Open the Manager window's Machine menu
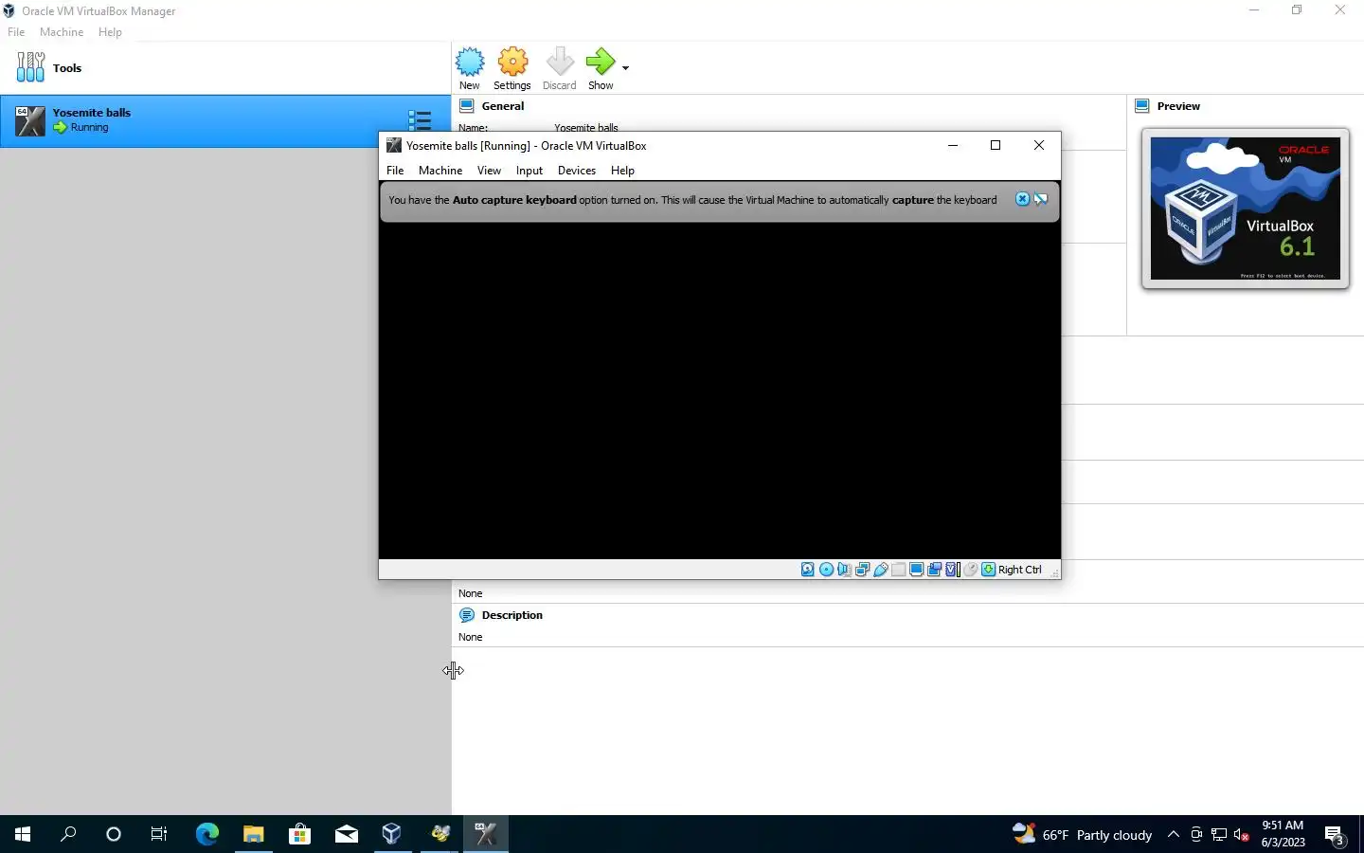Image resolution: width=1364 pixels, height=853 pixels. click(62, 32)
